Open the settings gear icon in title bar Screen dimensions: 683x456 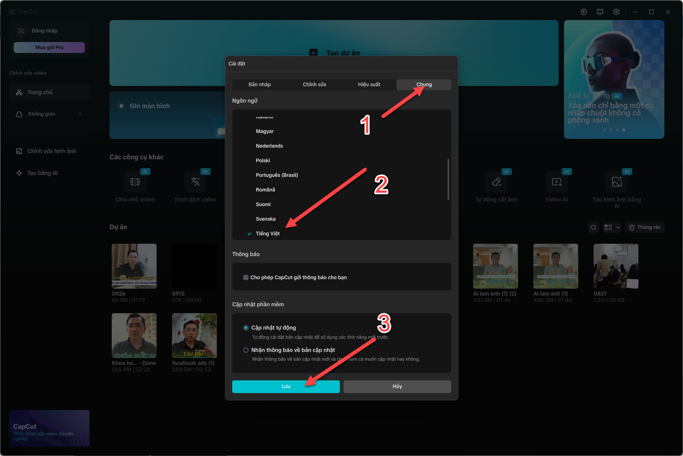[x=616, y=12]
